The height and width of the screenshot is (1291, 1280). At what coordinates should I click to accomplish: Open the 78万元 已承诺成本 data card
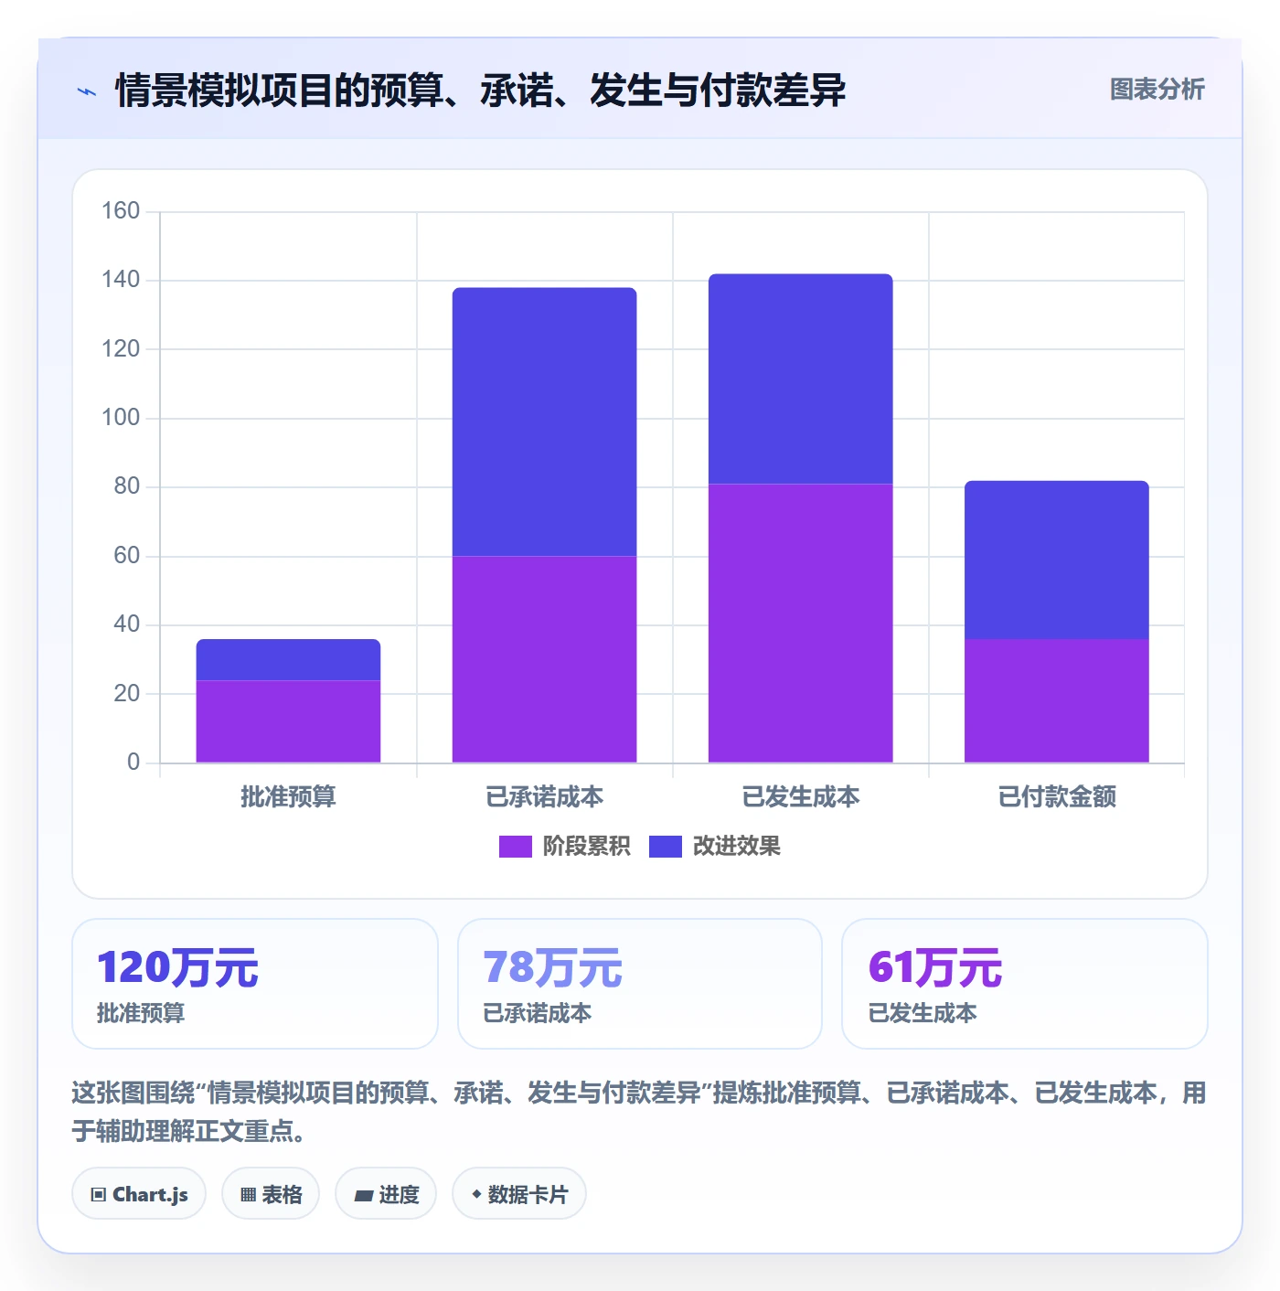click(640, 984)
